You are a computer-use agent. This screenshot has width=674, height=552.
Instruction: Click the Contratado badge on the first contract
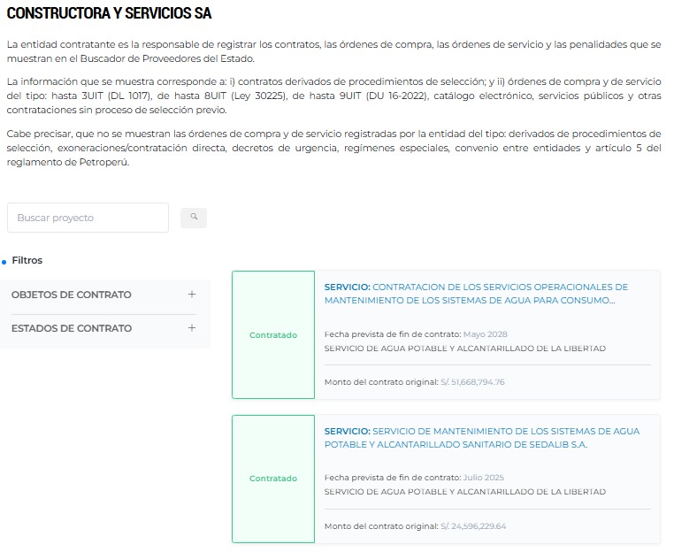[273, 335]
